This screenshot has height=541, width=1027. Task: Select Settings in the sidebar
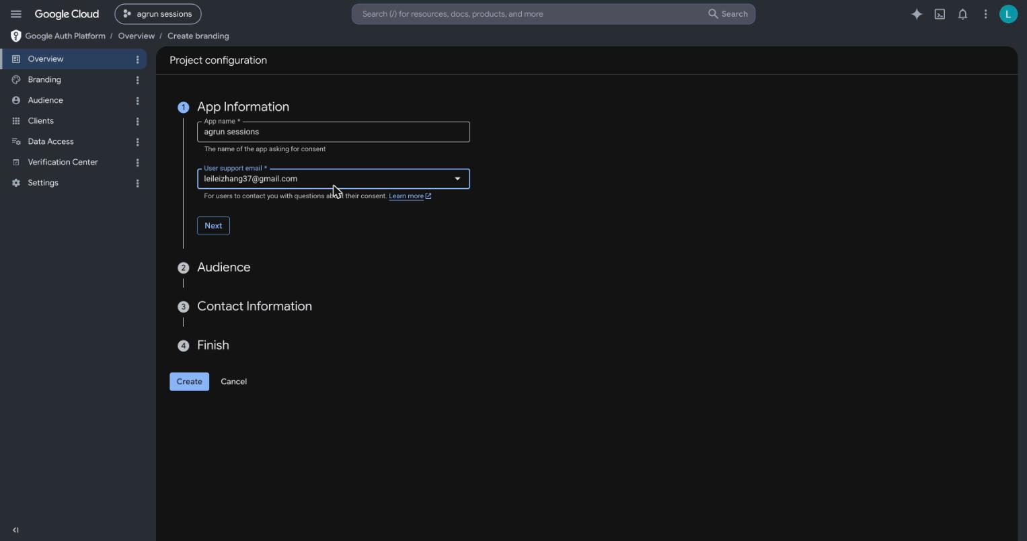click(x=74, y=183)
